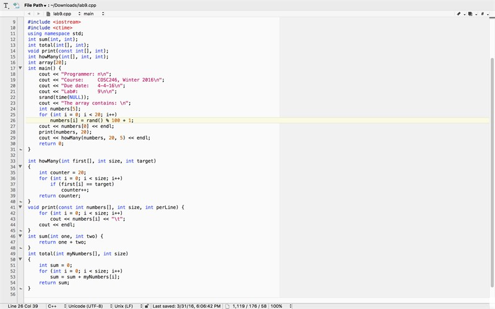Viewport: 495px width, 309px height.
Task: Collapse the sum function fold at line 46
Action: [x=20, y=236]
